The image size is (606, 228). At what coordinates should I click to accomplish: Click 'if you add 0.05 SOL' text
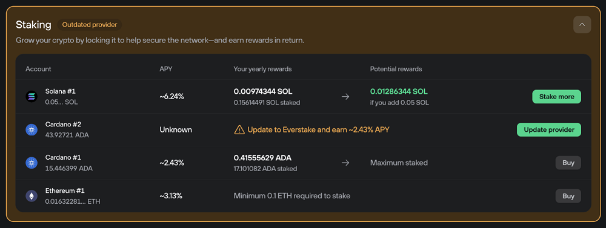(x=399, y=103)
